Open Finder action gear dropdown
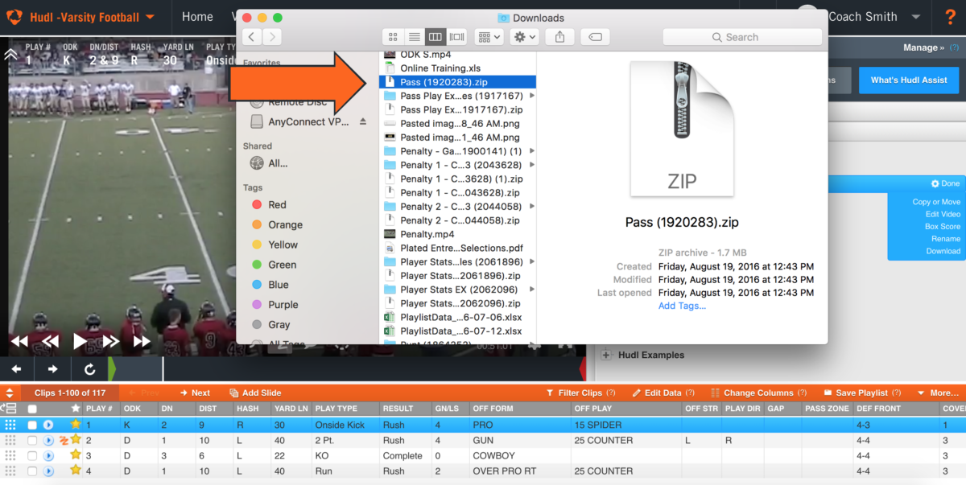 pyautogui.click(x=524, y=37)
